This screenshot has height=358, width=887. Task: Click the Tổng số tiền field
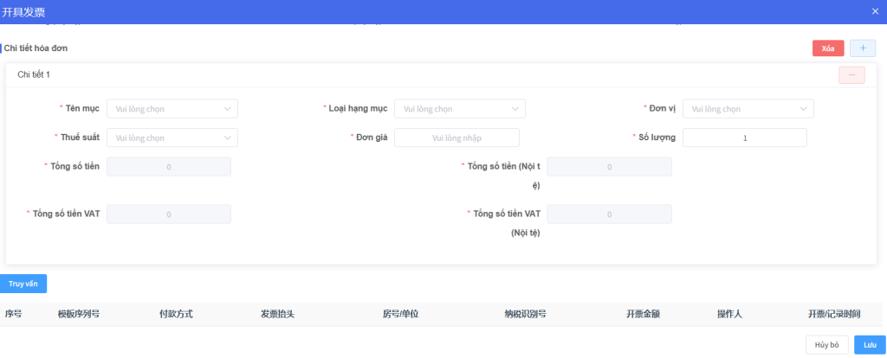169,167
